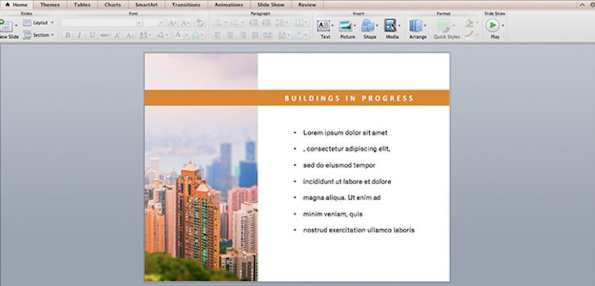
Task: Click the bullet 'Lorem ipsum dolor sit amet'
Action: point(345,132)
